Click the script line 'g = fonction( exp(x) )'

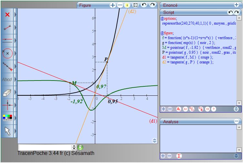(188, 43)
